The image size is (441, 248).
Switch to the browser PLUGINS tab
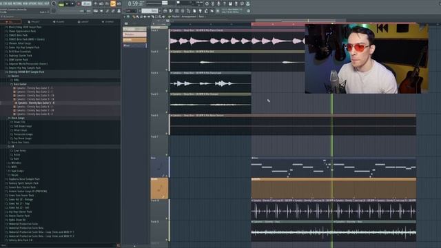click(59, 21)
